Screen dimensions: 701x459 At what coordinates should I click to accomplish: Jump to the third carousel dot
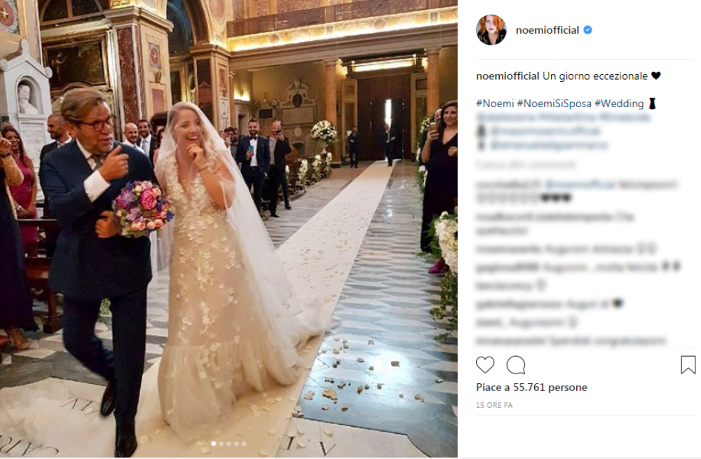coord(229,444)
